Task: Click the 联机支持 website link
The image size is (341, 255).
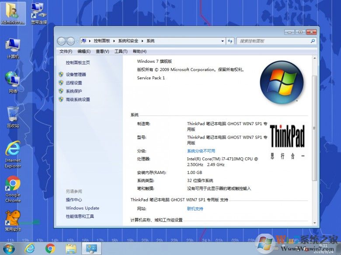Action: [195, 209]
